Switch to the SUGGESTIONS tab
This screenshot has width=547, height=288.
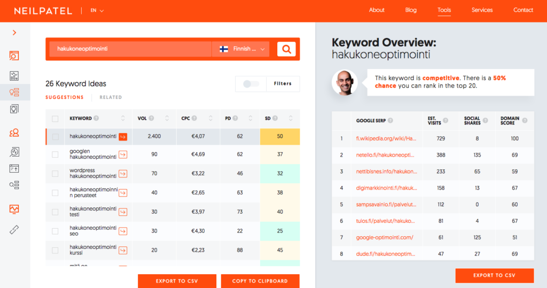65,97
